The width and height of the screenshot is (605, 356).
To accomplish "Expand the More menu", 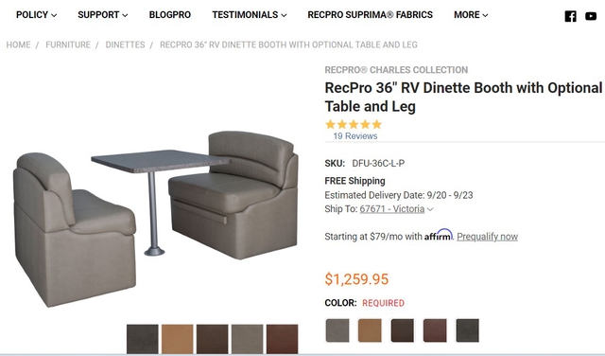I will (x=471, y=15).
